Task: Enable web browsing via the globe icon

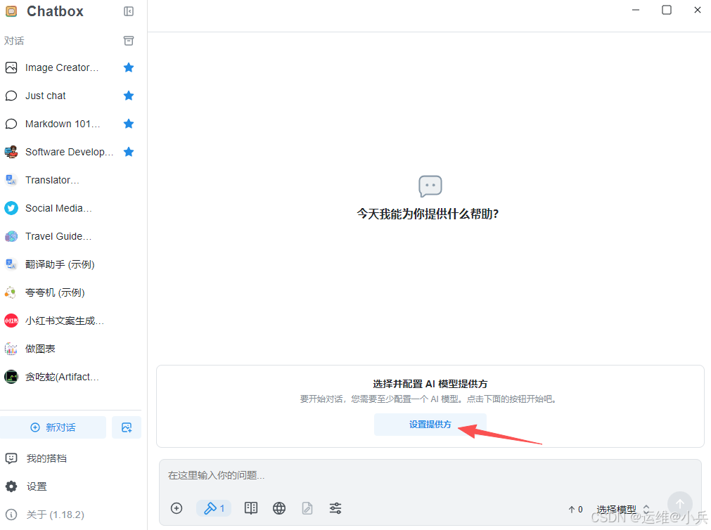Action: click(279, 508)
